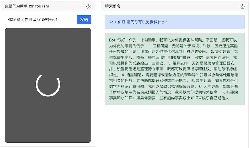Image resolution: width=250 pixels, height=148 pixels.
Task: Open settings gear in 直播间AI助手 panel header
Action: coord(88,6)
